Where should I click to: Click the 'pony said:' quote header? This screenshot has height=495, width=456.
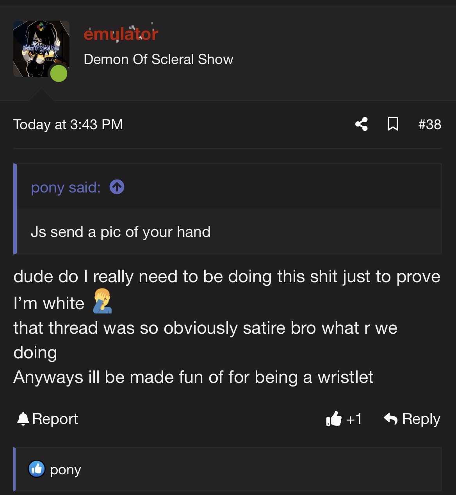66,187
